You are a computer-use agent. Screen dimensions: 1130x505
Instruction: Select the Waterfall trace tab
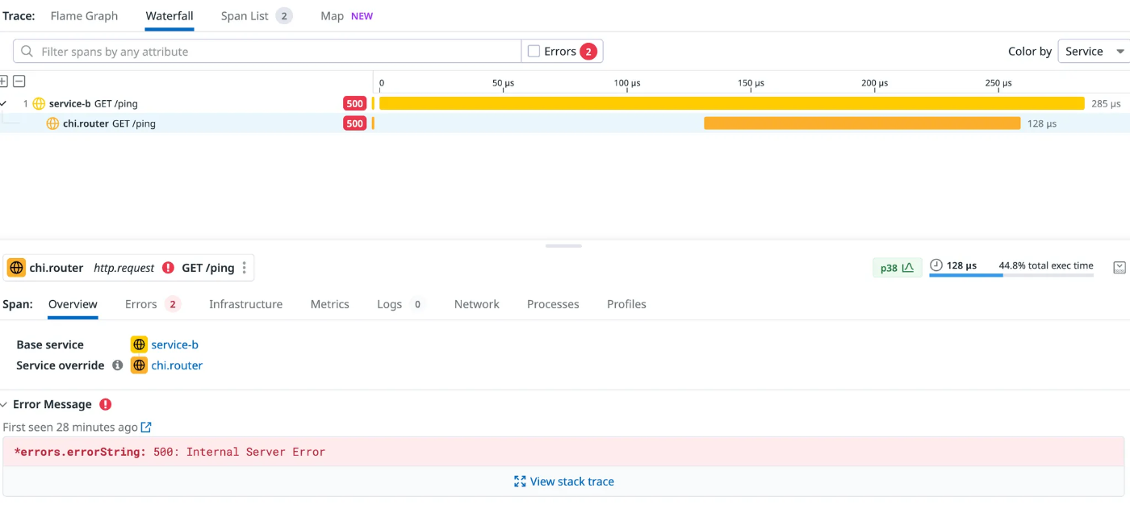coord(169,16)
